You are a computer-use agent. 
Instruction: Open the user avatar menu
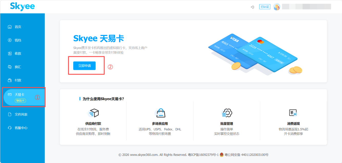[277, 7]
